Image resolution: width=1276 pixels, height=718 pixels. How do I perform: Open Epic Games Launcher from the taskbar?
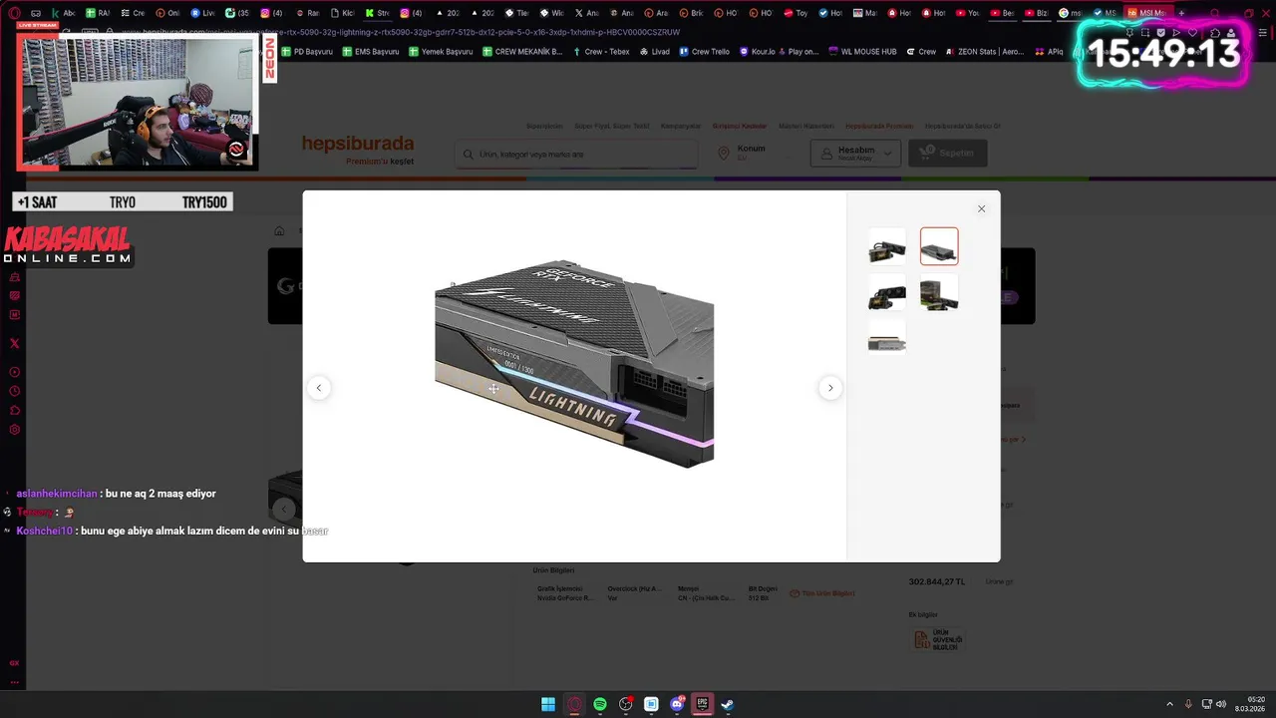(703, 704)
